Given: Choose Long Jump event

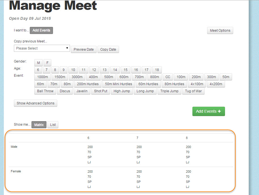Looking at the screenshot, I should [145, 91].
